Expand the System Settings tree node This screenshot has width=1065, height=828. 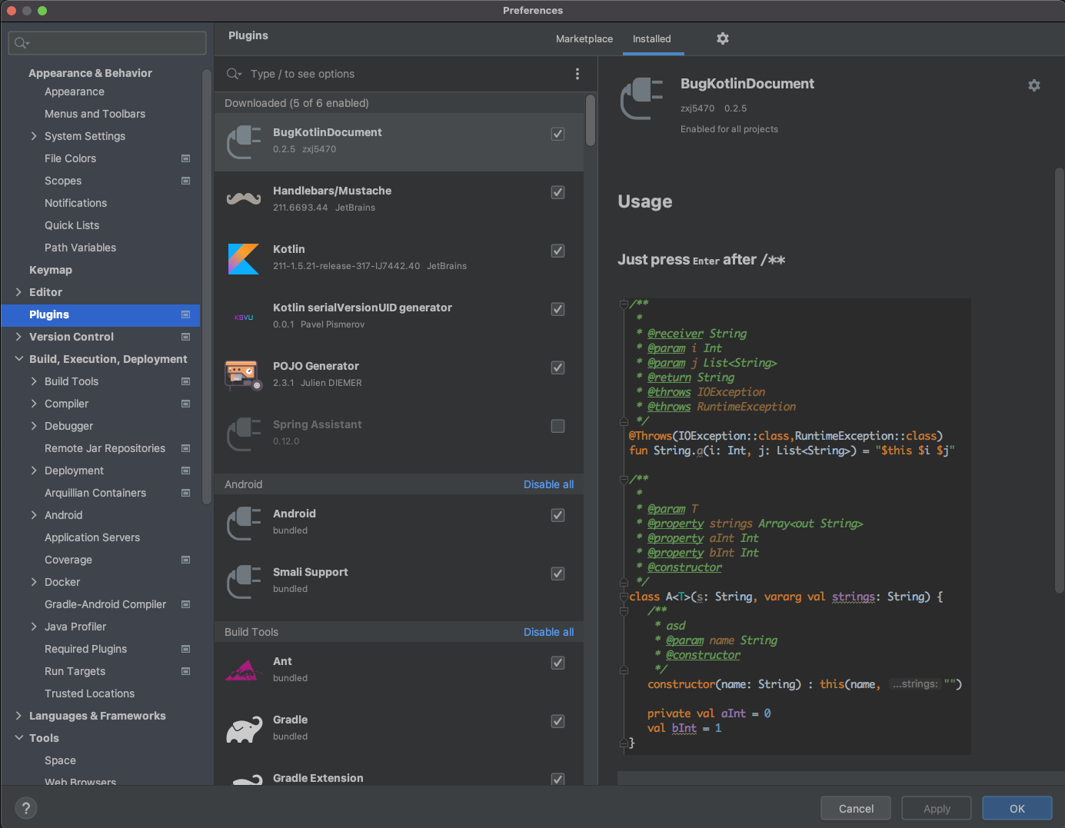click(x=34, y=136)
